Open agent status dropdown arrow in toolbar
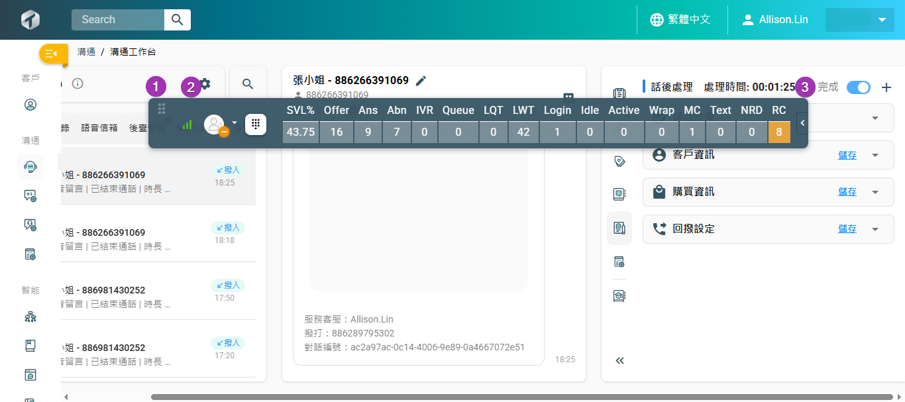Viewport: 905px width, 402px height. click(234, 123)
